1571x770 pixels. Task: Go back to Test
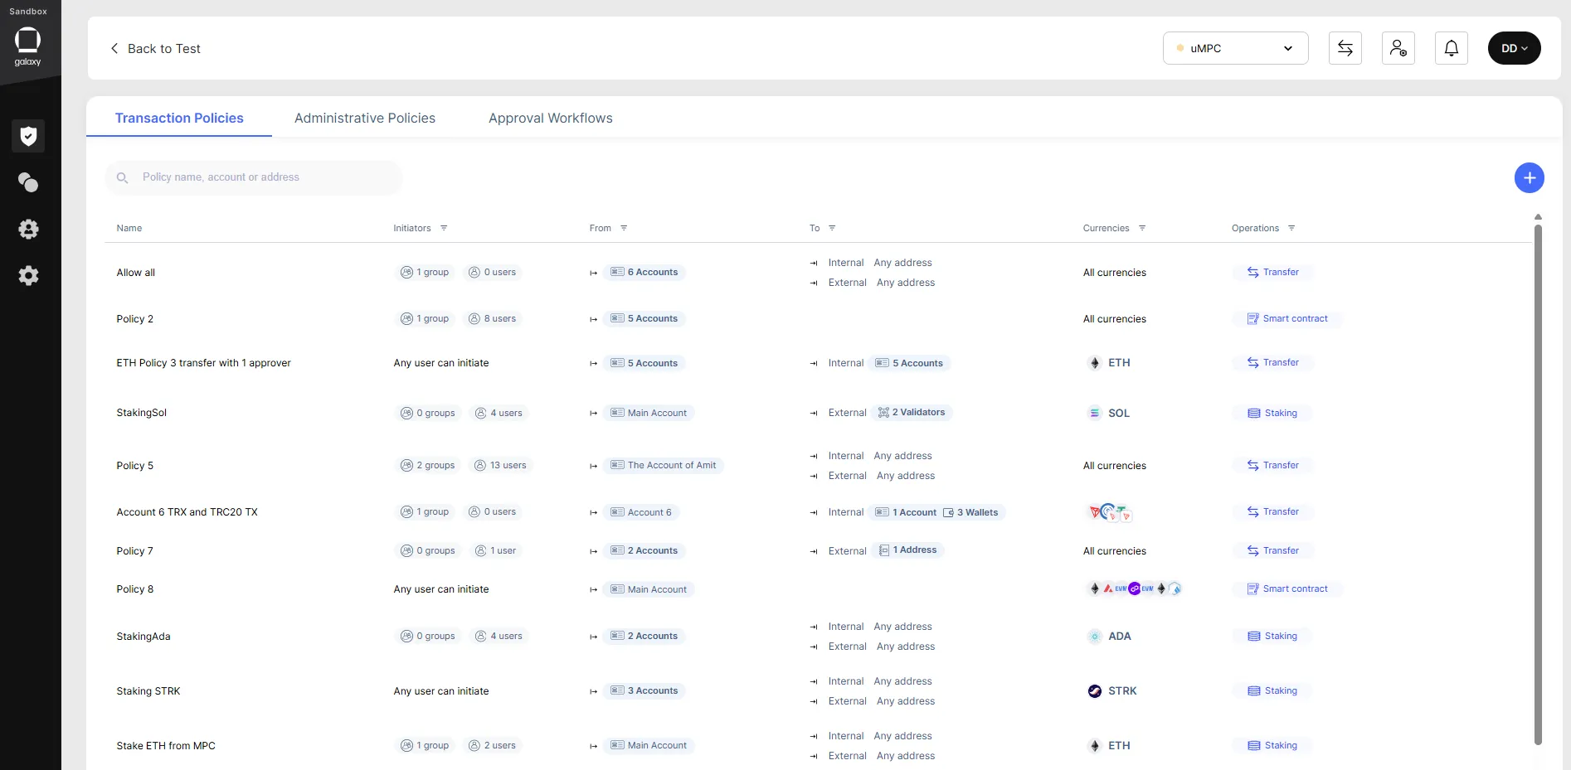point(156,48)
